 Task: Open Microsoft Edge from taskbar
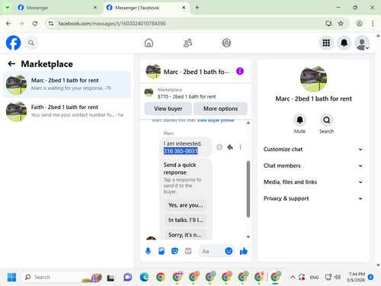[x=144, y=277]
